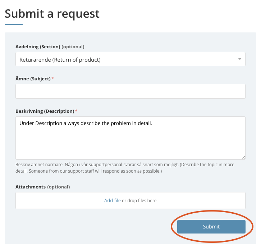
Task: Click the 'Add file' link
Action: click(x=112, y=201)
